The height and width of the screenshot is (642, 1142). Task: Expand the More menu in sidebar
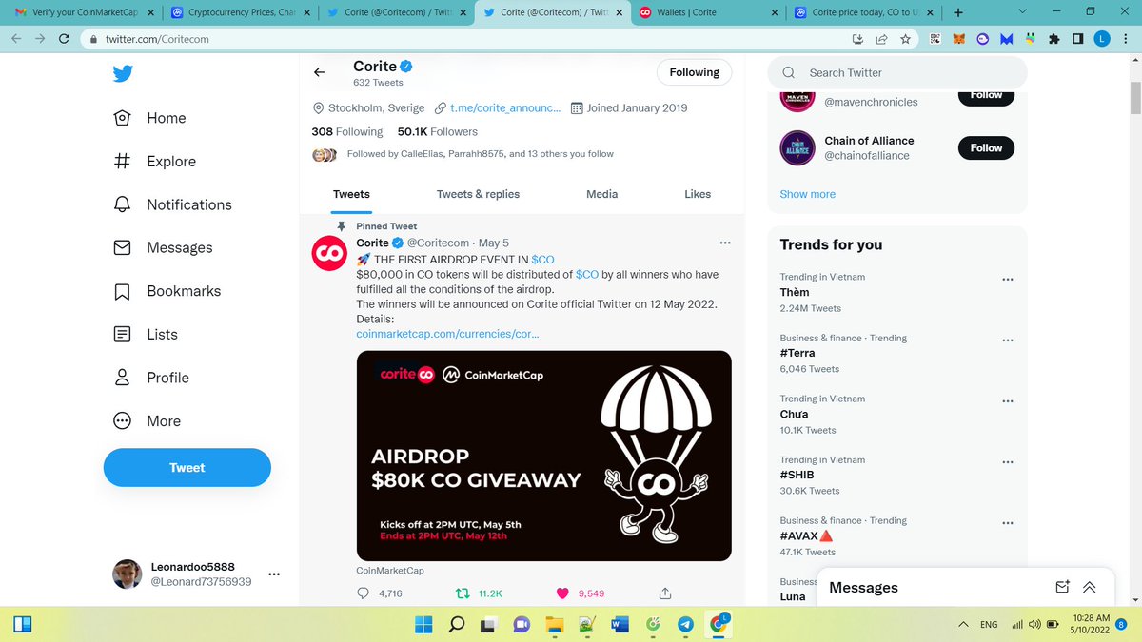(147, 420)
